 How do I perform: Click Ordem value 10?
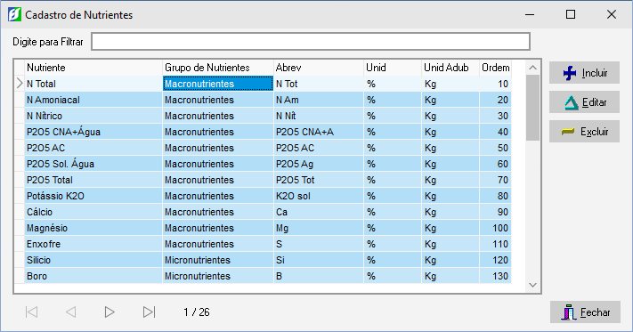tap(495, 84)
